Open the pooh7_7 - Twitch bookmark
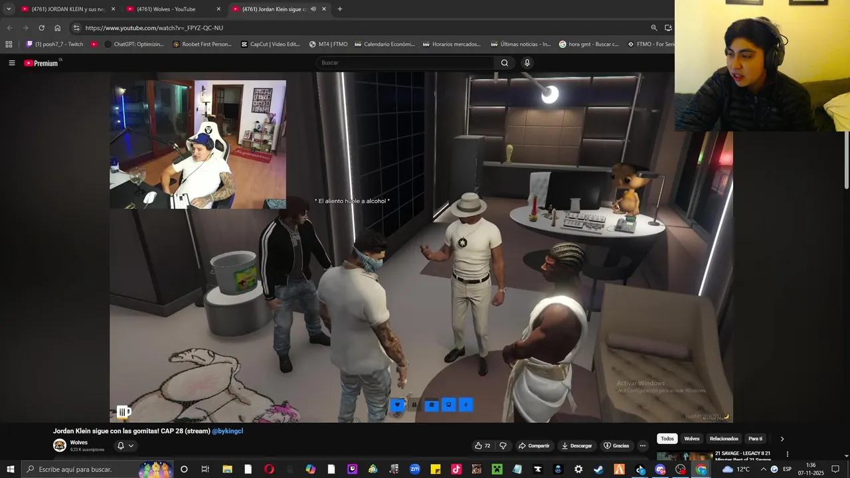The height and width of the screenshot is (478, 850). (x=54, y=44)
